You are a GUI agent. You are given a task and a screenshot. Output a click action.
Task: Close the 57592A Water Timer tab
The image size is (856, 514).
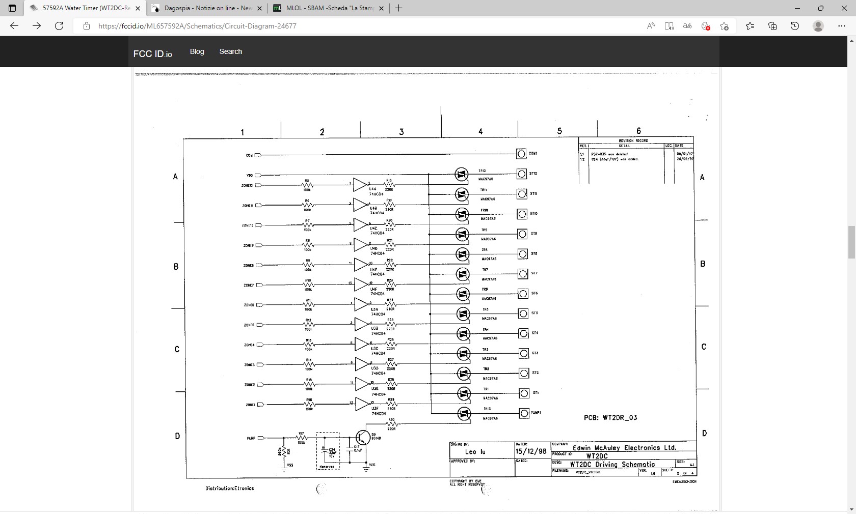(138, 8)
